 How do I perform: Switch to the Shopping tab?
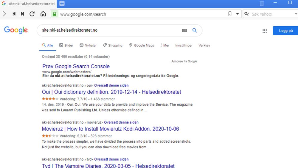coord(113,45)
